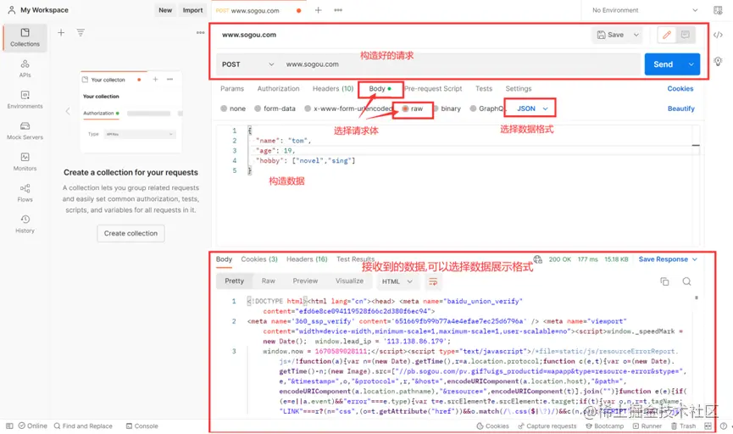Open the HTML response format dropdown
This screenshot has width=733, height=434.
[x=397, y=281]
